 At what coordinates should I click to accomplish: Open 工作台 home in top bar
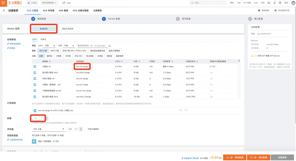coord(32,3)
